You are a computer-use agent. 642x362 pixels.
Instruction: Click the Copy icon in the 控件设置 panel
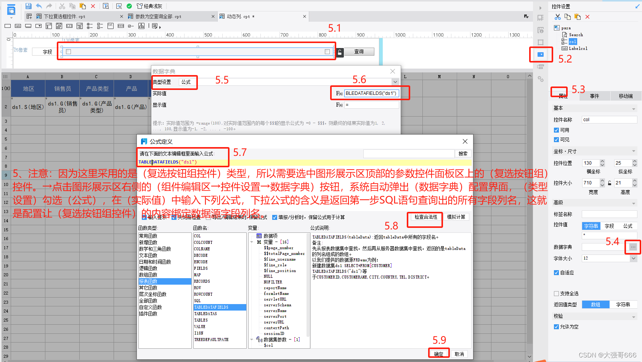(568, 17)
